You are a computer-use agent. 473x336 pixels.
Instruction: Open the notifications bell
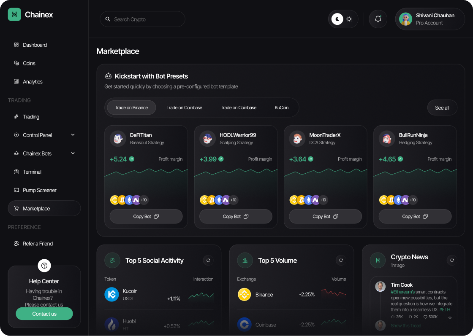click(x=378, y=19)
